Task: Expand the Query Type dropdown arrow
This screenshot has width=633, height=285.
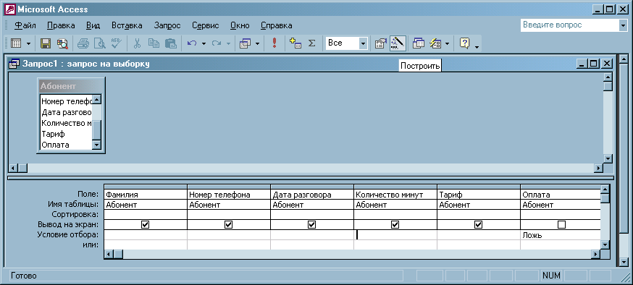Action: pos(257,43)
